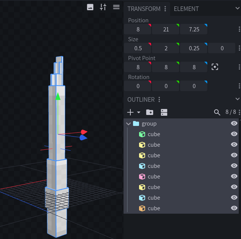Search the outliner with magnifier icon

point(217,112)
